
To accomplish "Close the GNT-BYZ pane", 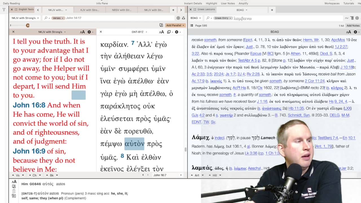I will (101, 32).
